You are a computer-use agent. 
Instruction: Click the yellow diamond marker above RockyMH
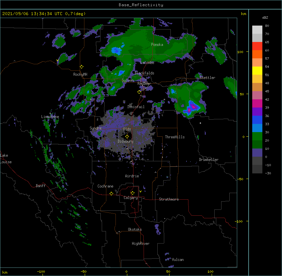point(82,67)
